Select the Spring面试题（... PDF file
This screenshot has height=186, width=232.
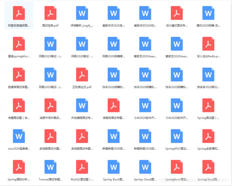coord(208,105)
